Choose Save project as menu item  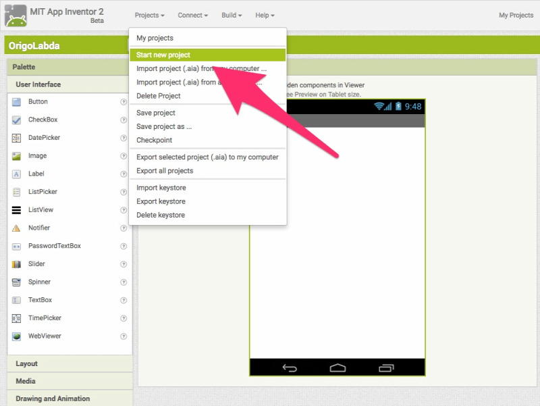(208, 126)
